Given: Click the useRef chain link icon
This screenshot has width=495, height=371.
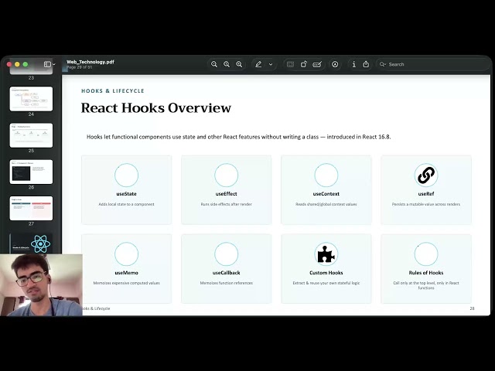Looking at the screenshot, I should (x=426, y=175).
